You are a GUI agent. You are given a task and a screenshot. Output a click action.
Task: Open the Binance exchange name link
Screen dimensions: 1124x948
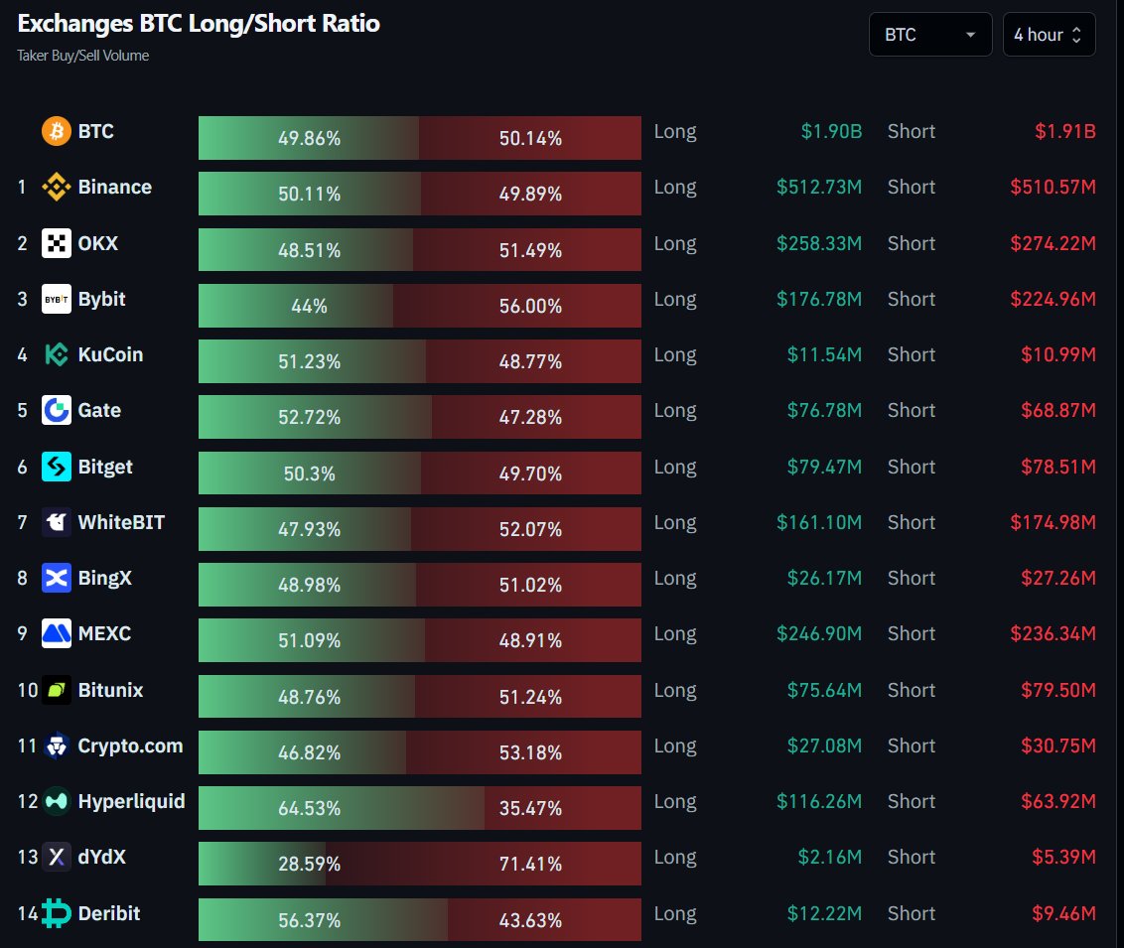coord(115,187)
